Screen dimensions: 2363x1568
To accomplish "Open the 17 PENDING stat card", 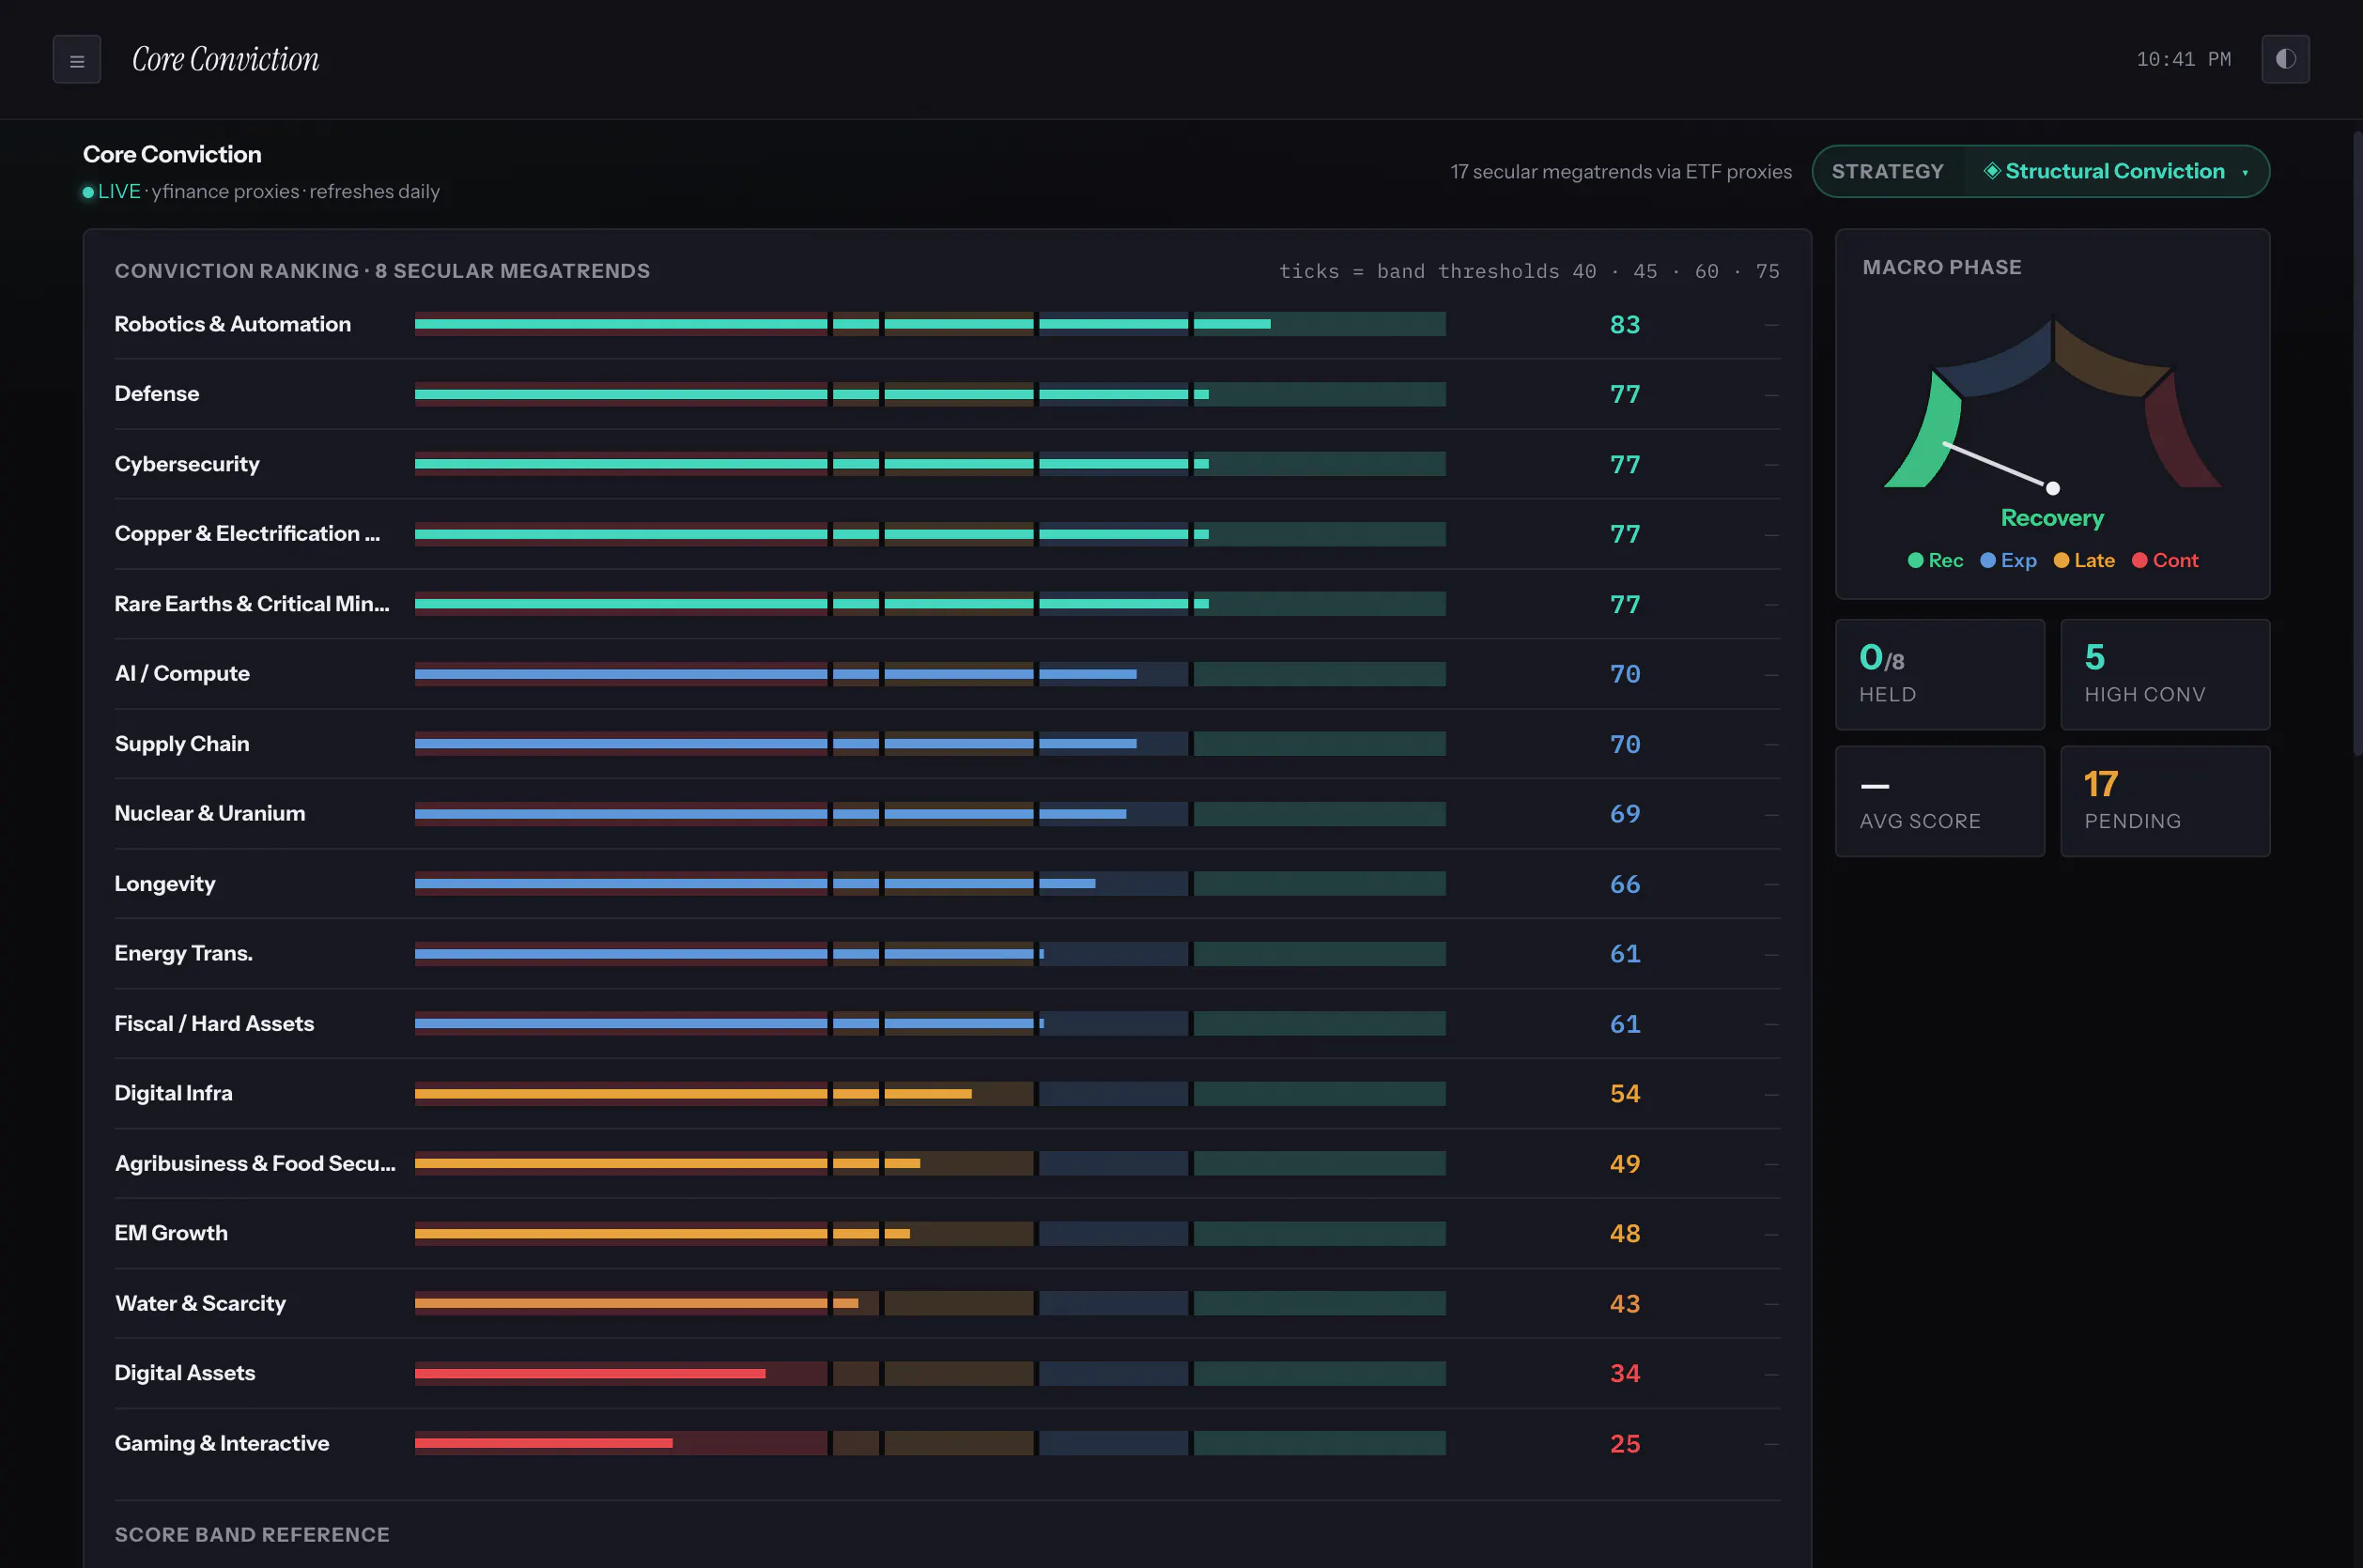I will 2165,801.
